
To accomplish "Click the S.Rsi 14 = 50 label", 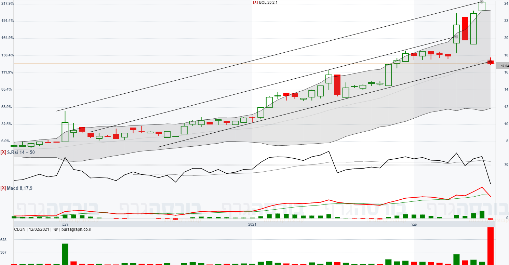I will 21,152.
